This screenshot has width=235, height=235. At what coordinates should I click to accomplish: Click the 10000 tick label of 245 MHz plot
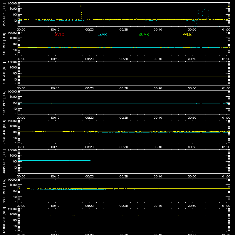(x=12, y=4)
